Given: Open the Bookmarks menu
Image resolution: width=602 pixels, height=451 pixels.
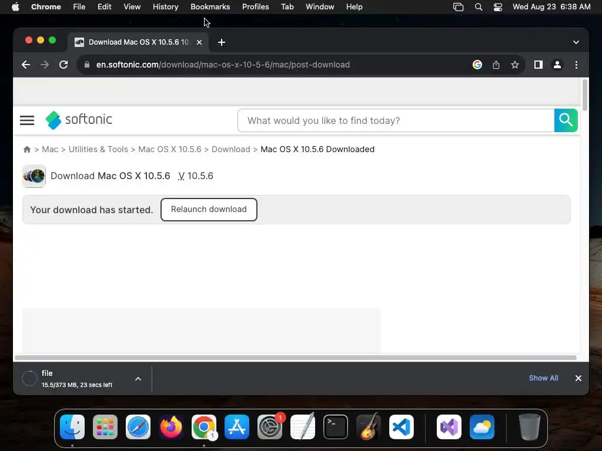Looking at the screenshot, I should click(210, 7).
